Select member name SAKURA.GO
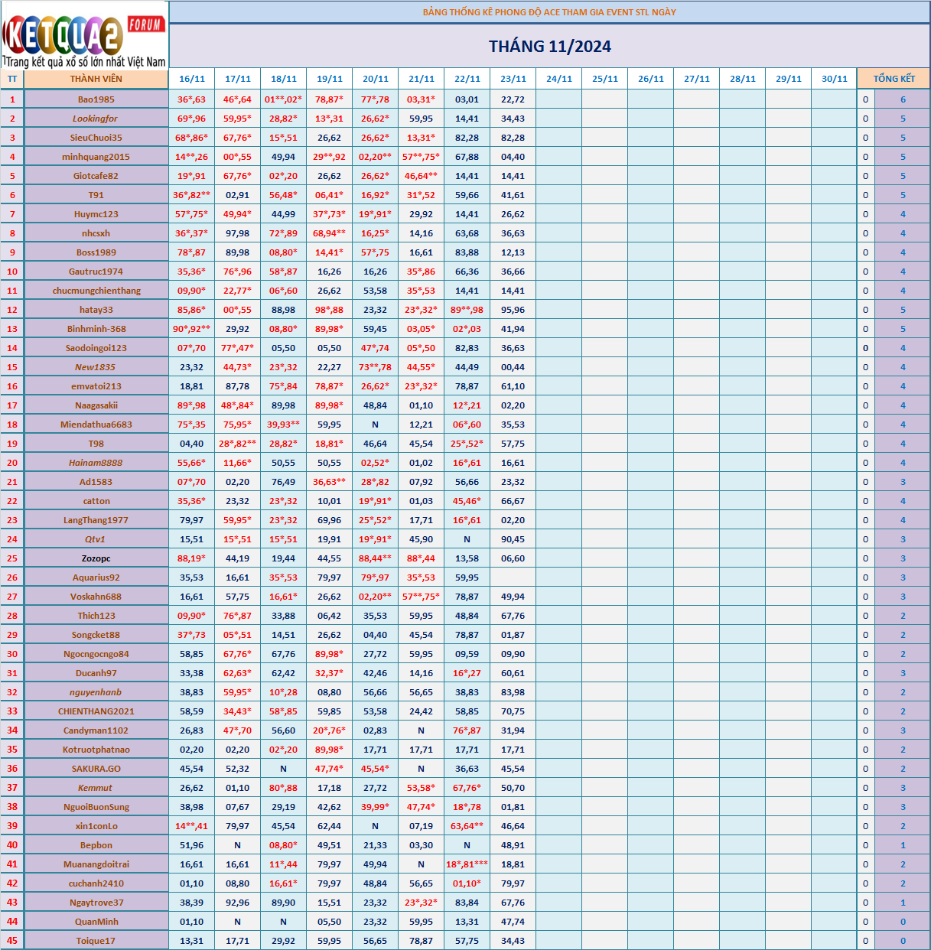 [x=96, y=769]
